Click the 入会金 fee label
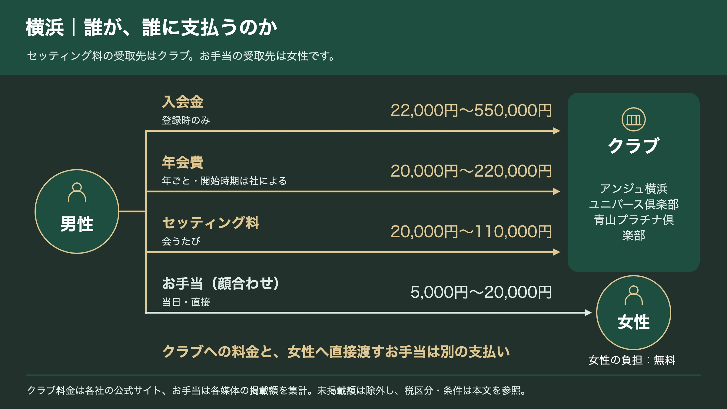 coord(183,102)
